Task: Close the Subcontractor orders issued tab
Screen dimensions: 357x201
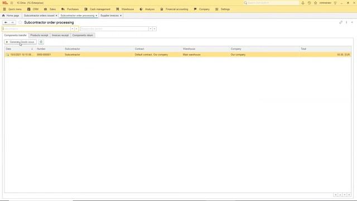Action: (x=56, y=16)
